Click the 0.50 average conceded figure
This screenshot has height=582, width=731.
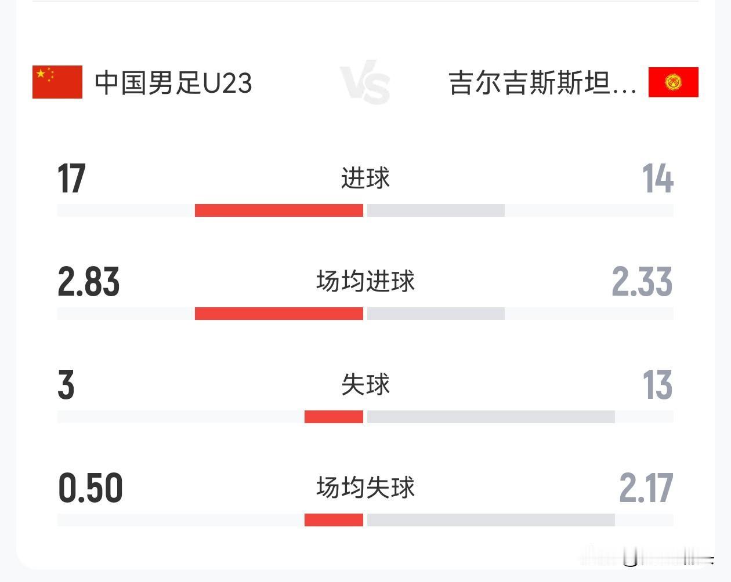(x=90, y=488)
